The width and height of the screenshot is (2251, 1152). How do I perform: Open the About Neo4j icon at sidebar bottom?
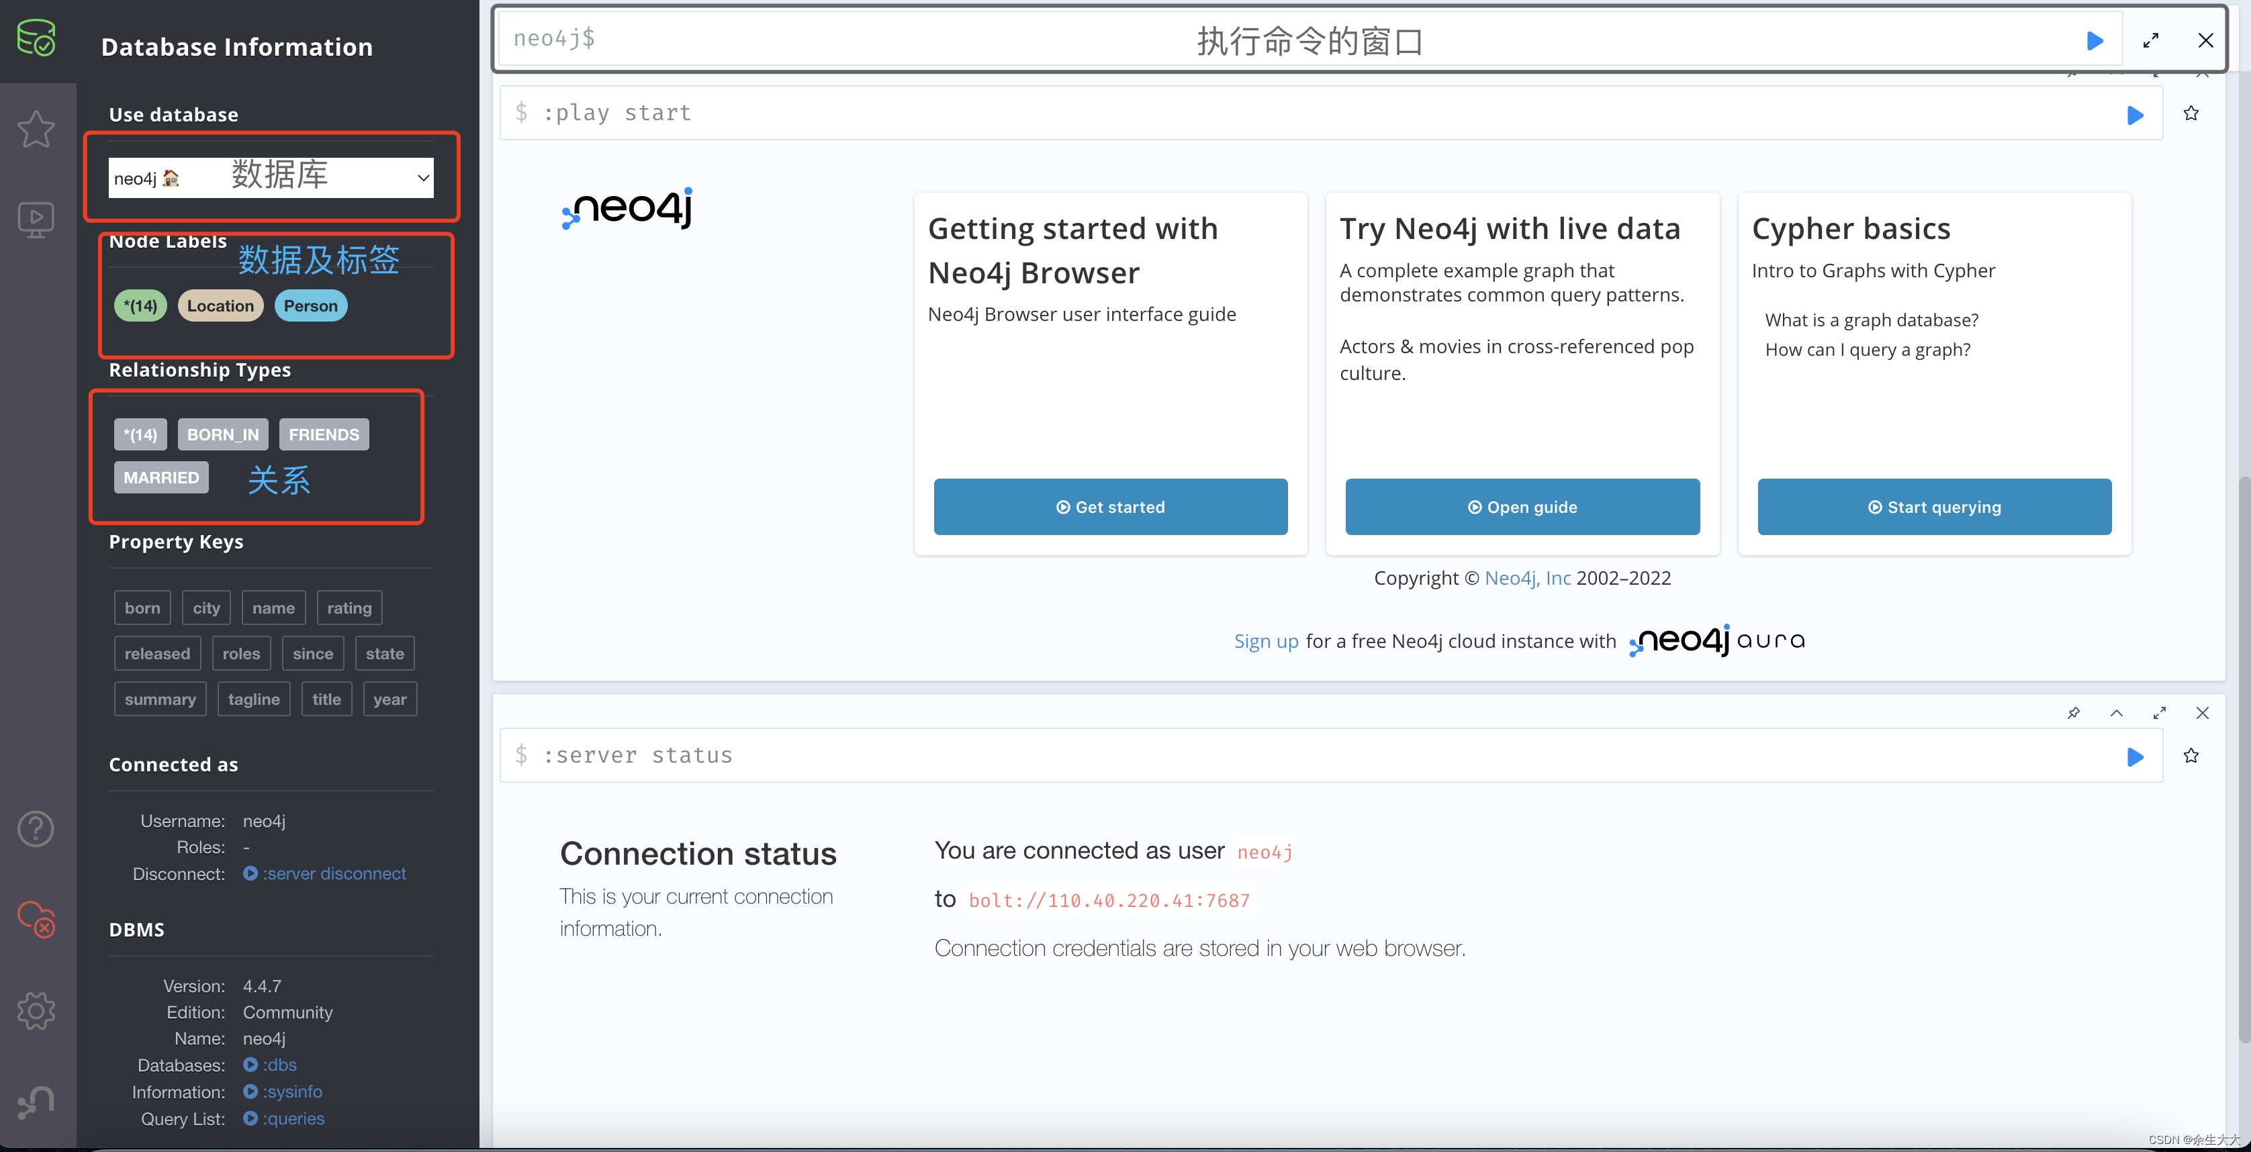coord(36,1102)
